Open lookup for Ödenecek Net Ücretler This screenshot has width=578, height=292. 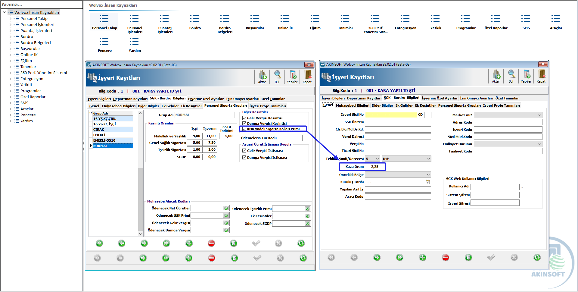click(226, 208)
